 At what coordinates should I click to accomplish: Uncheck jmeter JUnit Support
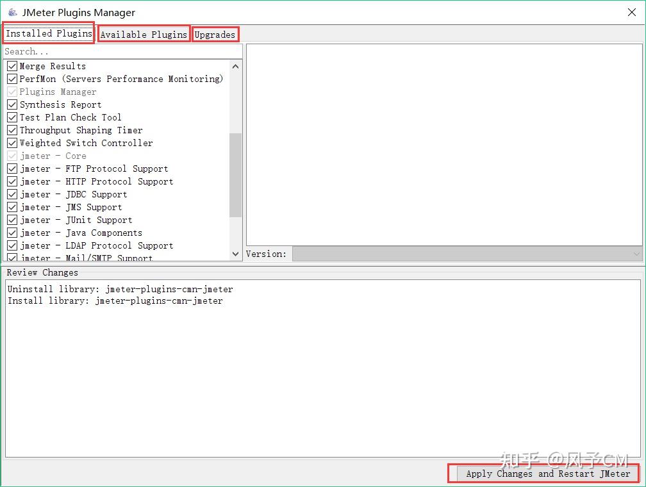(12, 219)
